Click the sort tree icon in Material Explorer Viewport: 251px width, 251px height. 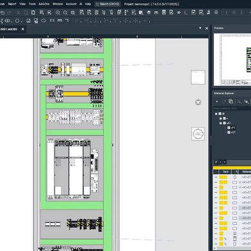click(247, 102)
